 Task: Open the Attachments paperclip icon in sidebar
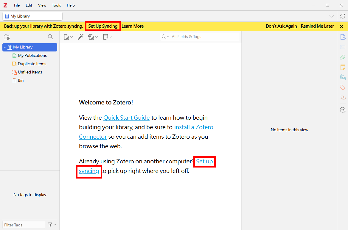click(343, 57)
